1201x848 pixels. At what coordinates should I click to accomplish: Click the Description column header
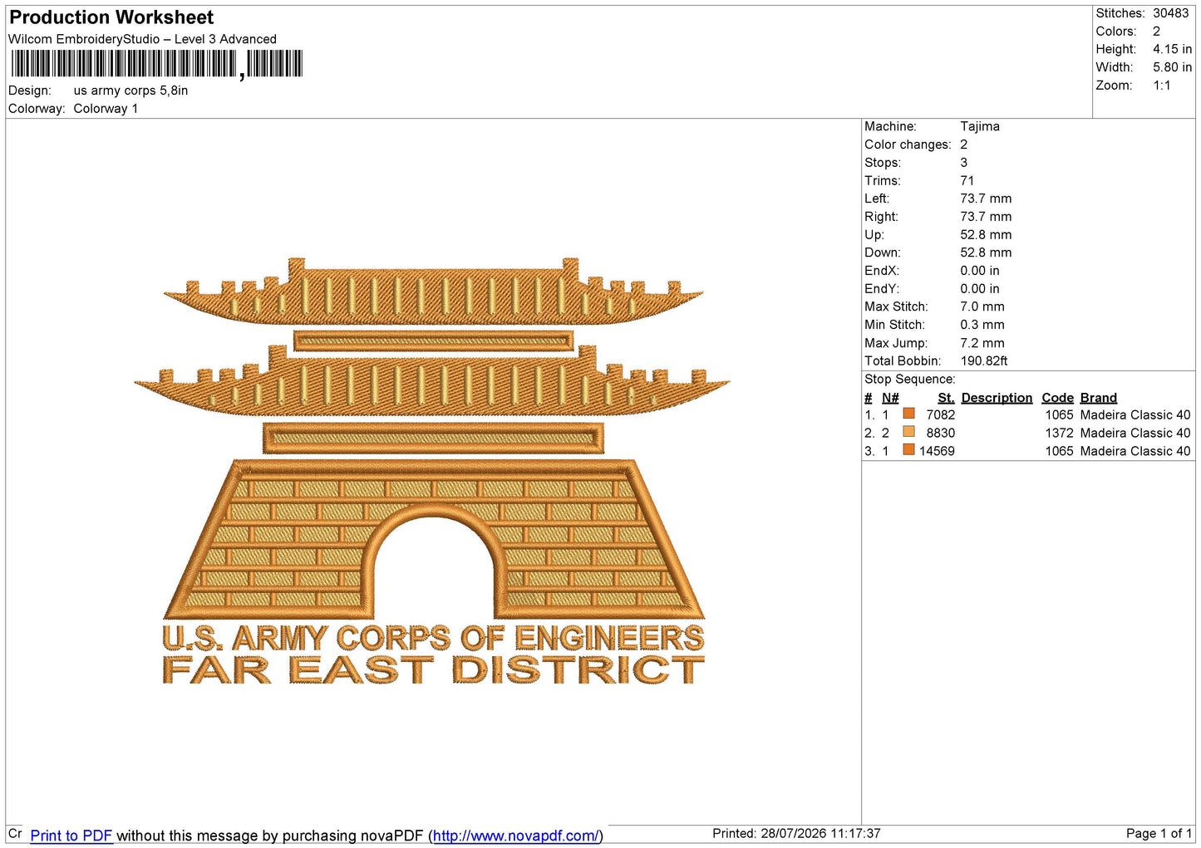pyautogui.click(x=997, y=398)
